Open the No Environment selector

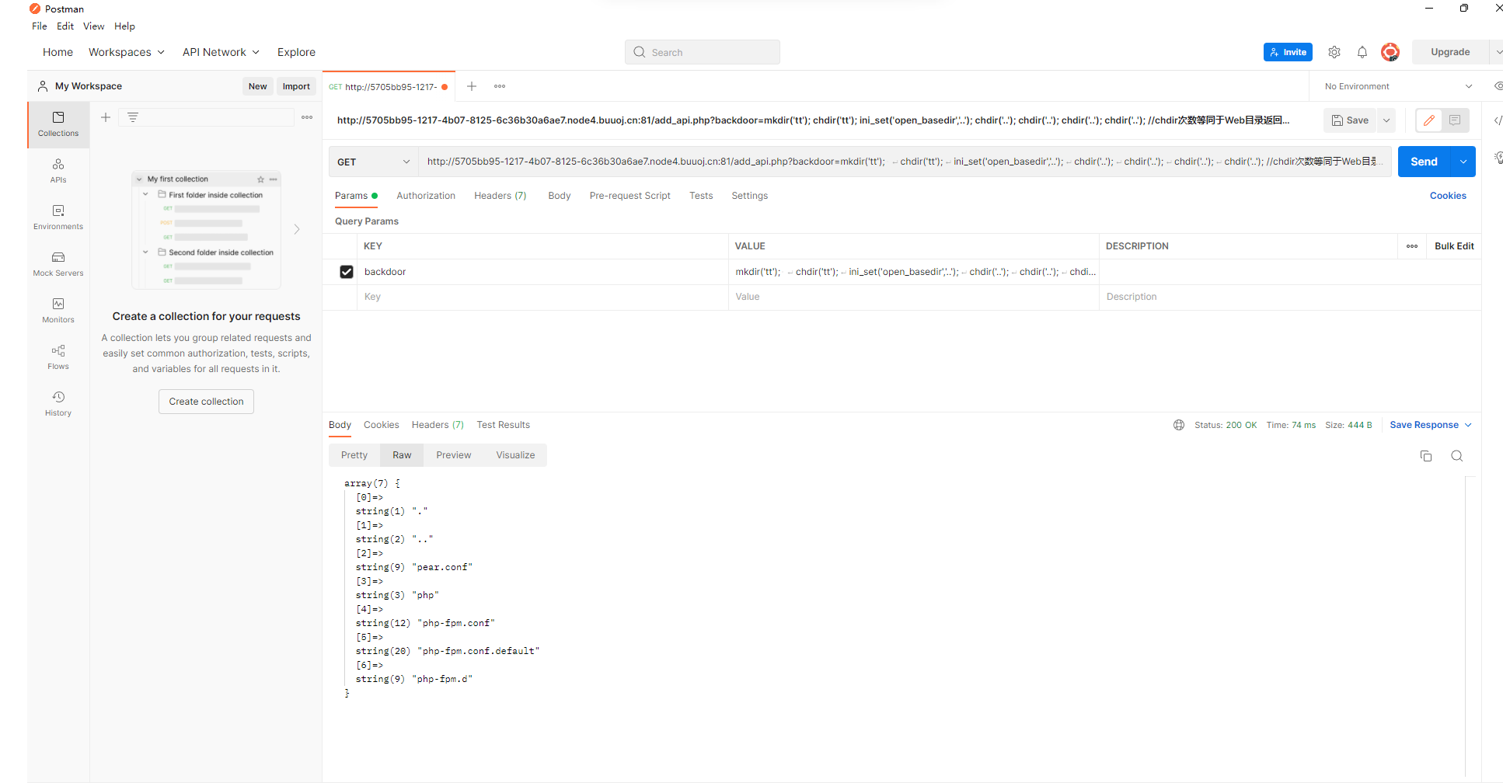point(1398,86)
